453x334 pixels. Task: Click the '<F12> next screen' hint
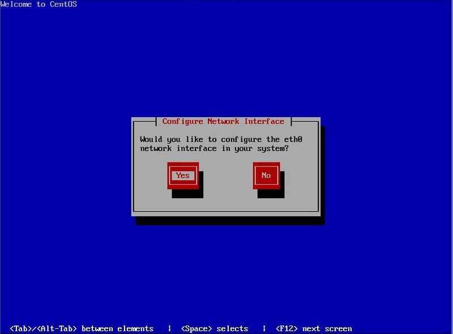tap(314, 329)
